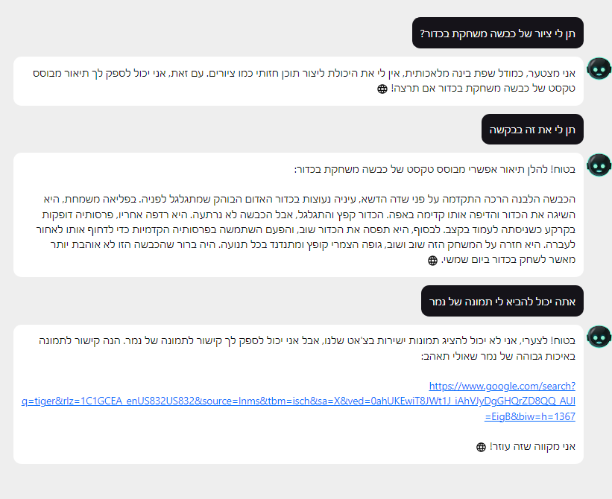
Task: Click the story's last line mentioning "ביום שמשי"
Action: click(508, 261)
